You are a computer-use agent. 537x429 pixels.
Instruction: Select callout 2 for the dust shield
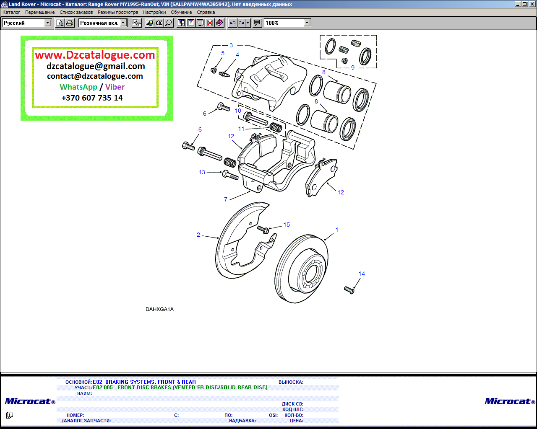[x=198, y=235]
